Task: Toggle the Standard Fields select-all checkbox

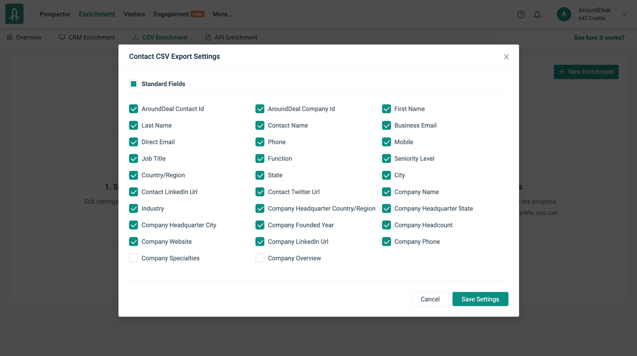Action: coord(133,84)
